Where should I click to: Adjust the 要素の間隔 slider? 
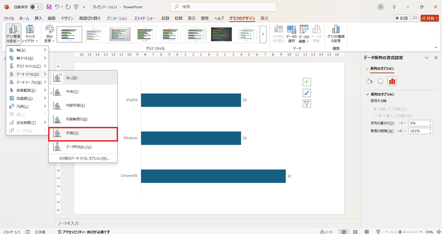[x=401, y=131]
